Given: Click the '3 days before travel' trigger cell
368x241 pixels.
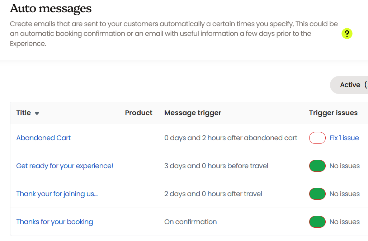Looking at the screenshot, I should (216, 166).
